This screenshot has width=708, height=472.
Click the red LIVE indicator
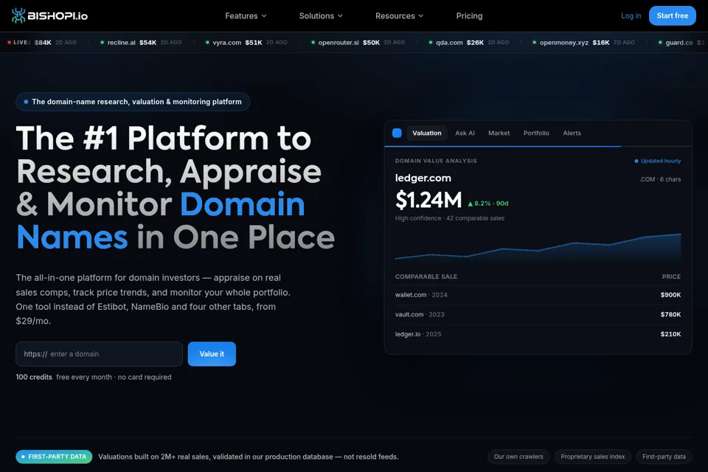pyautogui.click(x=17, y=43)
